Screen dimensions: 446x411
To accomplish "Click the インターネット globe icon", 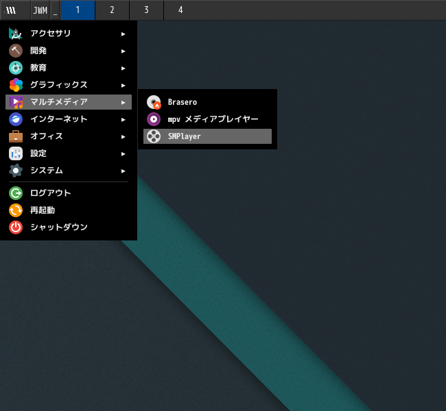I will pos(16,119).
